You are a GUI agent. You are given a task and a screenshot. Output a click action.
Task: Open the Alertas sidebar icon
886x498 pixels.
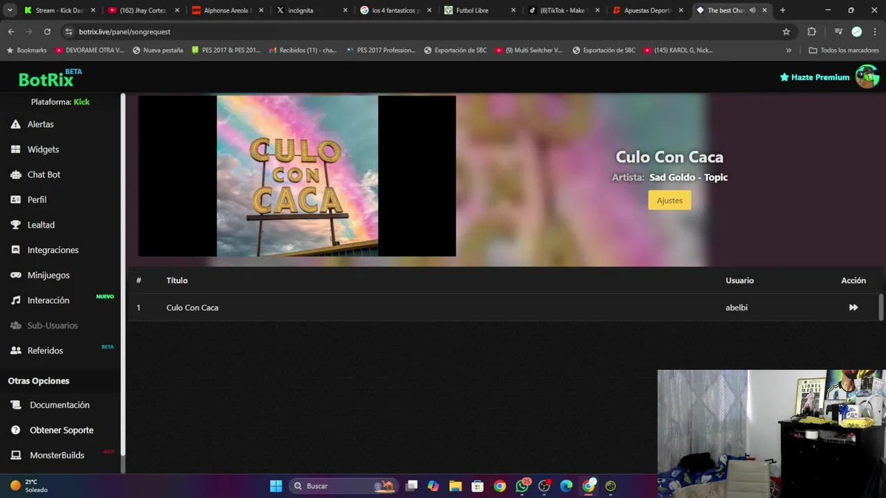point(15,124)
